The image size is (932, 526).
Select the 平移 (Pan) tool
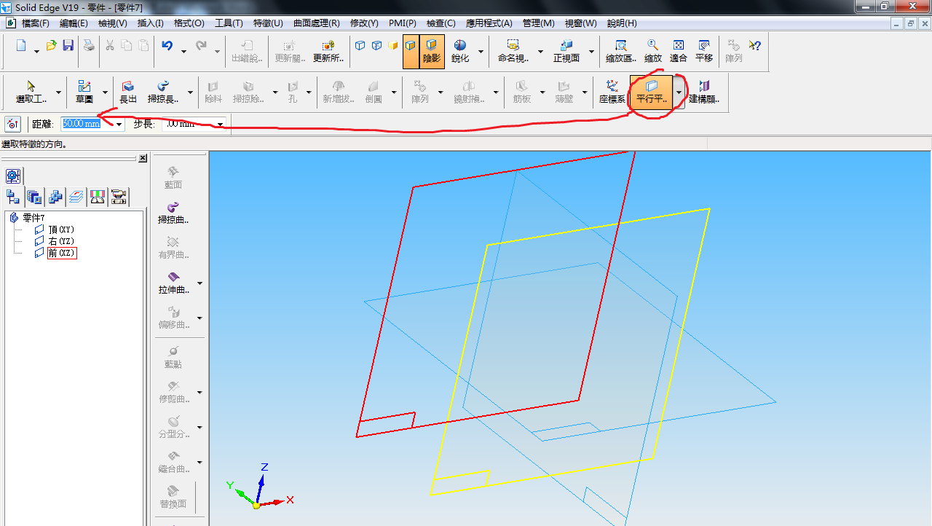tap(704, 51)
